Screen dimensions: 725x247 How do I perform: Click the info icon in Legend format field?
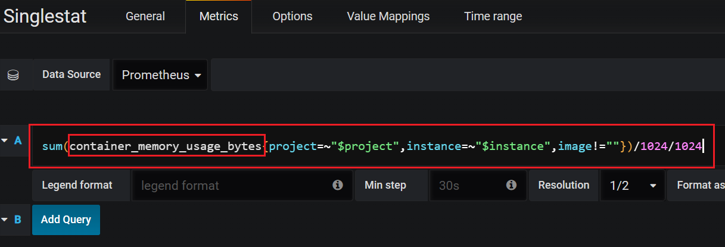(338, 185)
